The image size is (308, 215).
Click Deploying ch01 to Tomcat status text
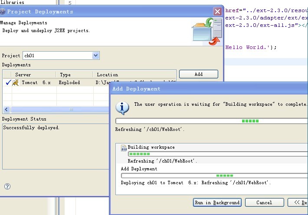196,182
